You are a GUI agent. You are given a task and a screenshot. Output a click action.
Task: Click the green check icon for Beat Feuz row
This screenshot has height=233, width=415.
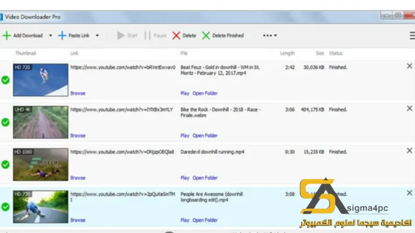(x=6, y=80)
